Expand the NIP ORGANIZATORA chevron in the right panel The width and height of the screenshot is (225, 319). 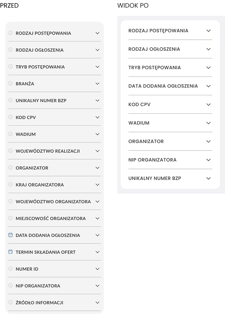click(x=208, y=160)
